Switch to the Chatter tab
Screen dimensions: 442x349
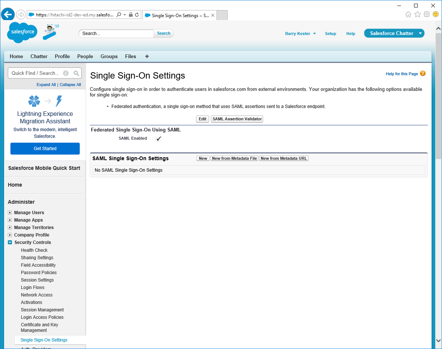39,57
